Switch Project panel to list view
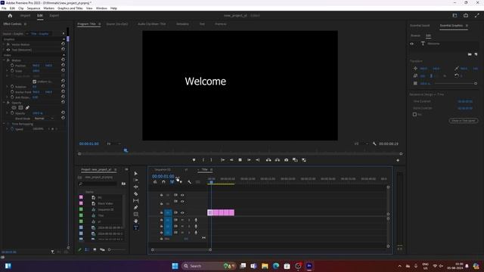Image resolution: width=484 pixels, height=272 pixels. (x=87, y=250)
